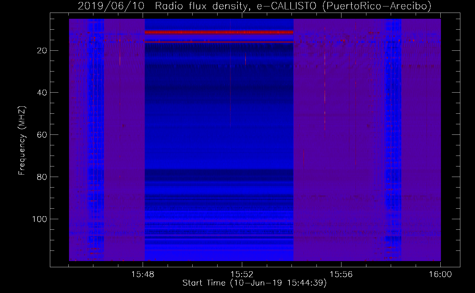Select the 16:00 time axis label

[x=440, y=275]
